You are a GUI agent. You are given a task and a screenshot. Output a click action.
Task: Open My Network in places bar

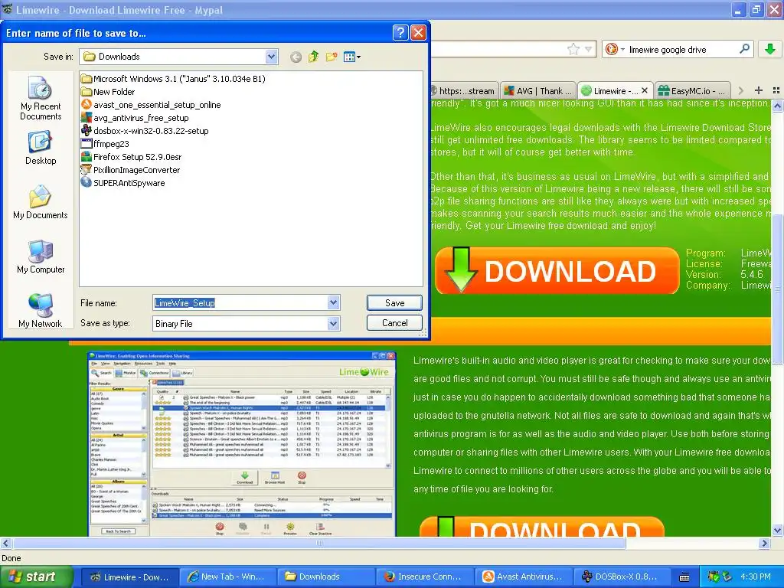pyautogui.click(x=41, y=311)
